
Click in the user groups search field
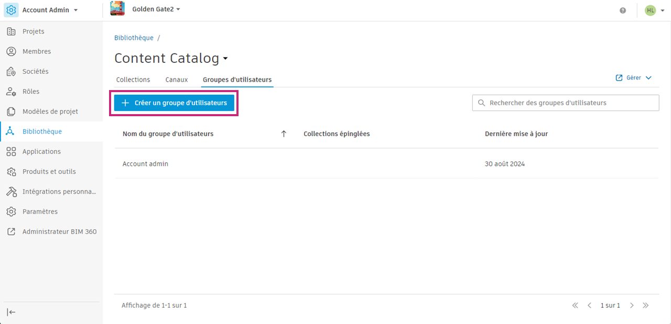566,103
